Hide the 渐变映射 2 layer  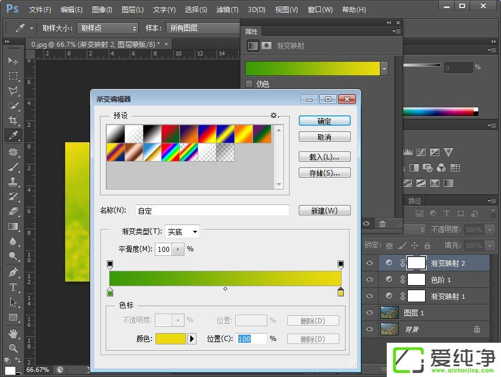coord(370,263)
